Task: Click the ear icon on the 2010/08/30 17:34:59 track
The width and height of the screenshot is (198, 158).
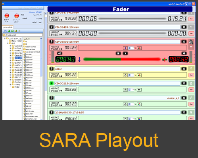Action: click(52, 112)
